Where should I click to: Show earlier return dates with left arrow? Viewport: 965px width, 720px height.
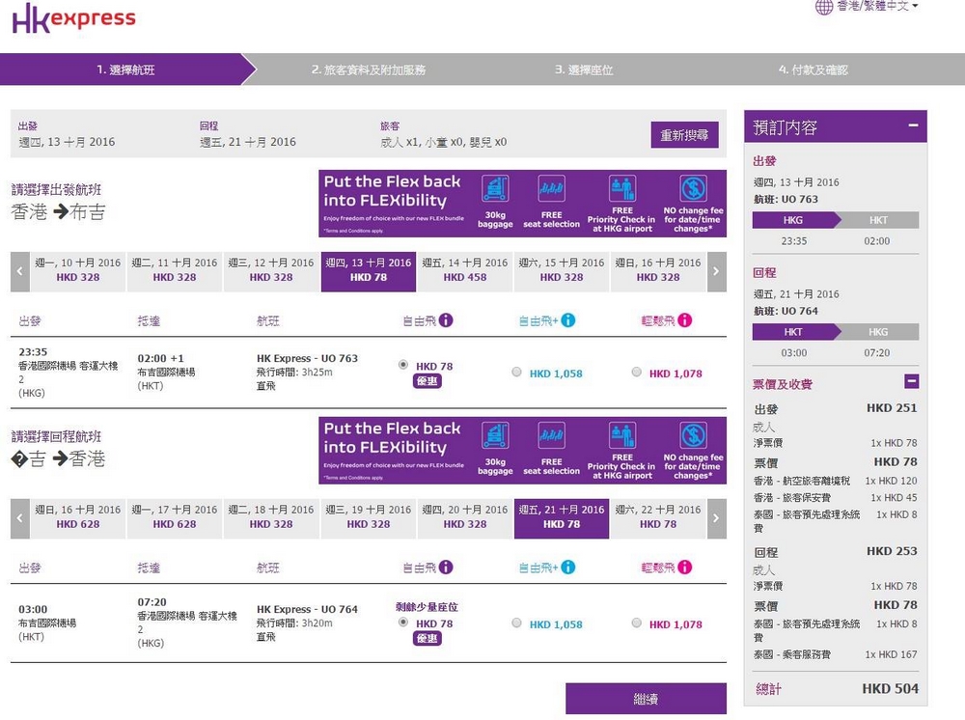pyautogui.click(x=19, y=518)
